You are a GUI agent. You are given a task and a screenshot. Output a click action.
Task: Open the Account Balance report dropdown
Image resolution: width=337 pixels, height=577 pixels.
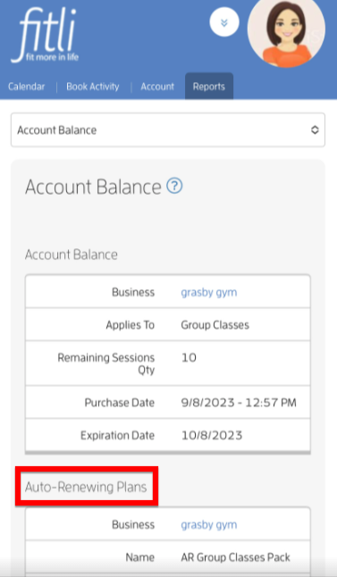click(x=168, y=130)
